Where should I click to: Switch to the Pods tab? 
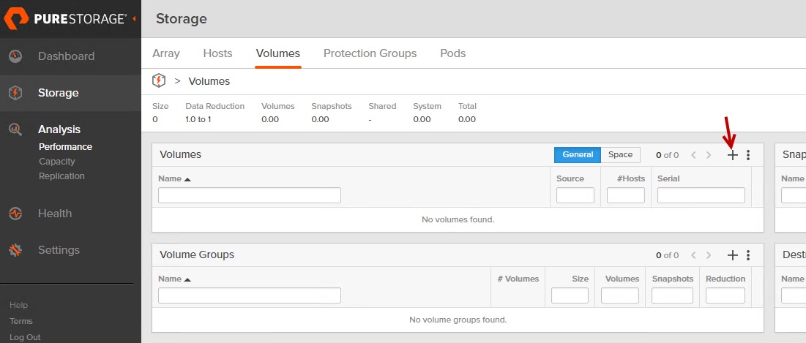(x=453, y=53)
